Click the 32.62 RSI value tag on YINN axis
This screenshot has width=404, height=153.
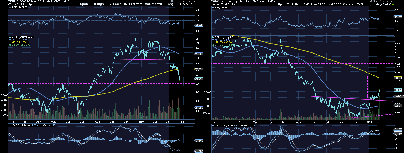tap(199, 25)
